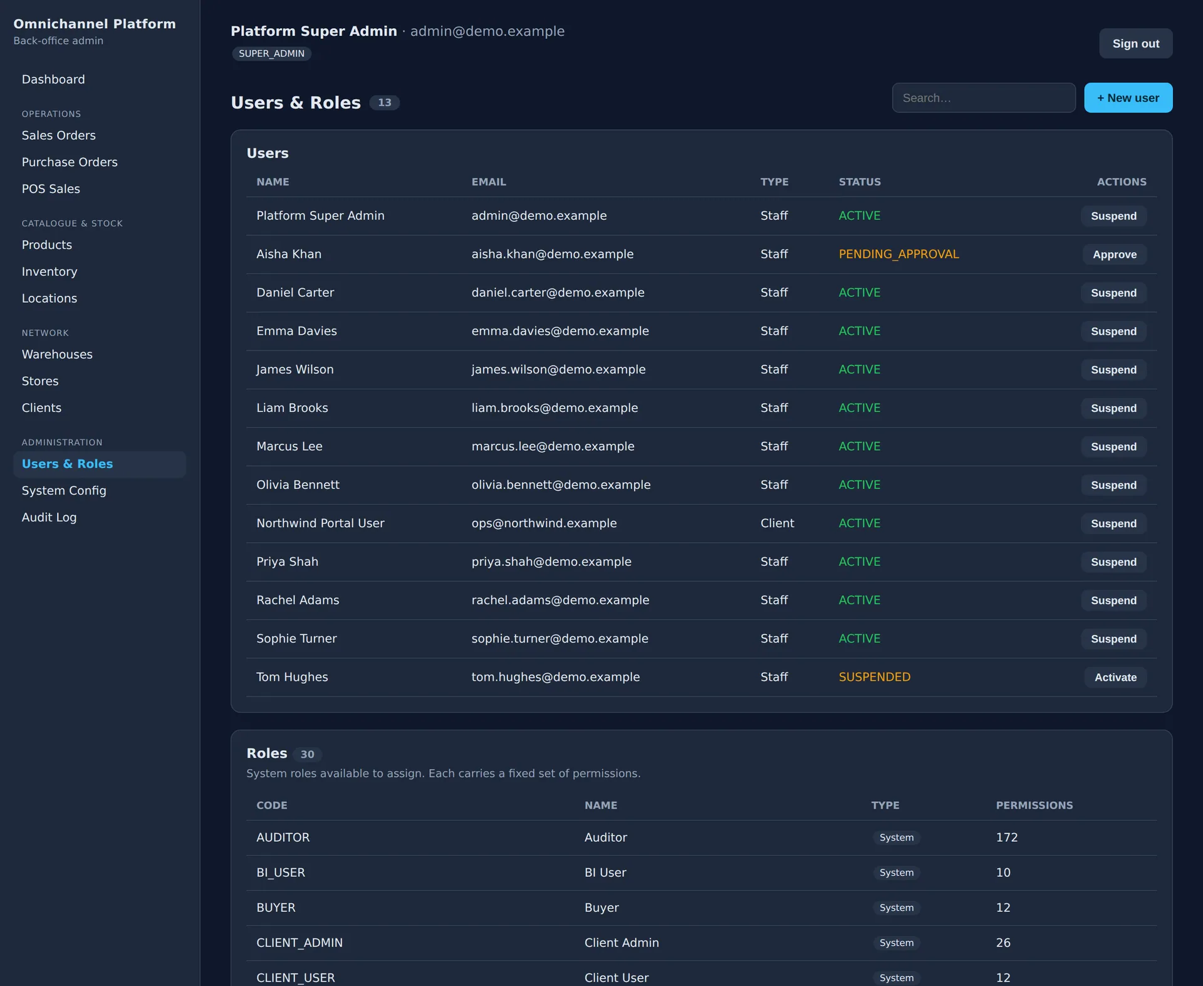Select the AUDITOR role code
Screen dimensions: 1203x986
[283, 837]
